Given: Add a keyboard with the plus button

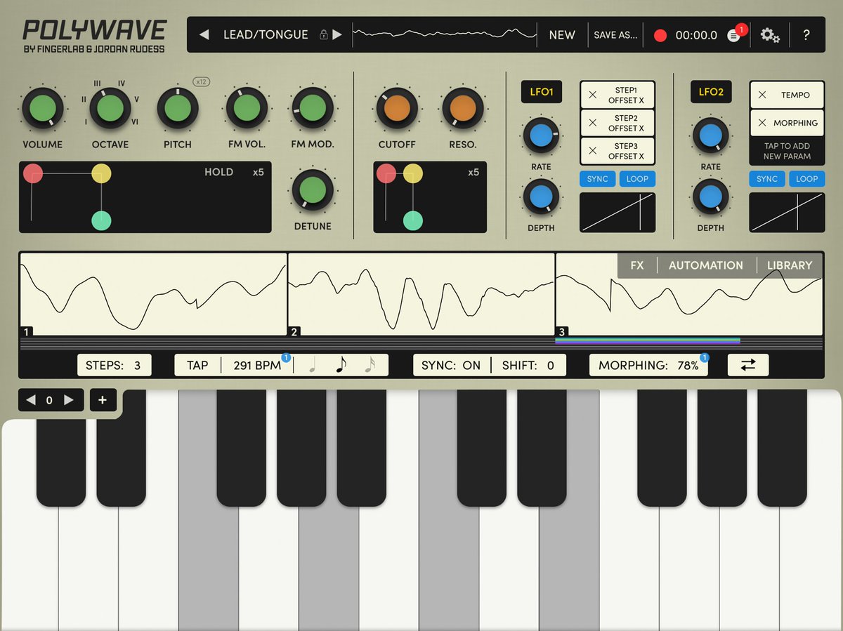Looking at the screenshot, I should point(103,400).
